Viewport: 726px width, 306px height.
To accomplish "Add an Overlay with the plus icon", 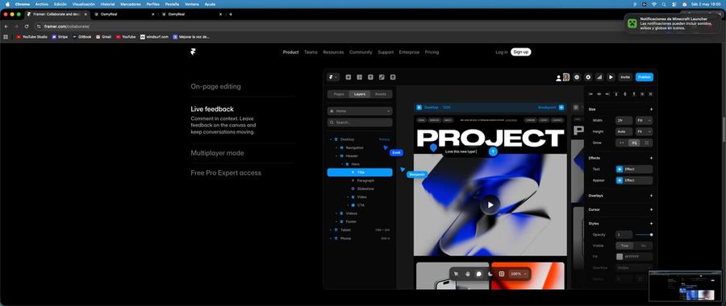I will pyautogui.click(x=652, y=196).
